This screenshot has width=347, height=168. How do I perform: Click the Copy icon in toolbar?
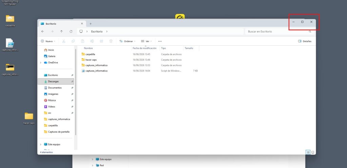[x=73, y=41]
